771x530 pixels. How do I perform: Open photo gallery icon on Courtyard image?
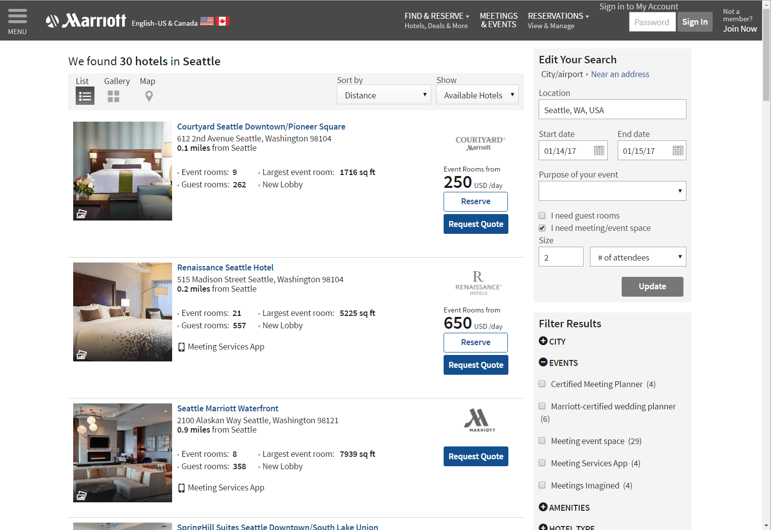pos(82,214)
